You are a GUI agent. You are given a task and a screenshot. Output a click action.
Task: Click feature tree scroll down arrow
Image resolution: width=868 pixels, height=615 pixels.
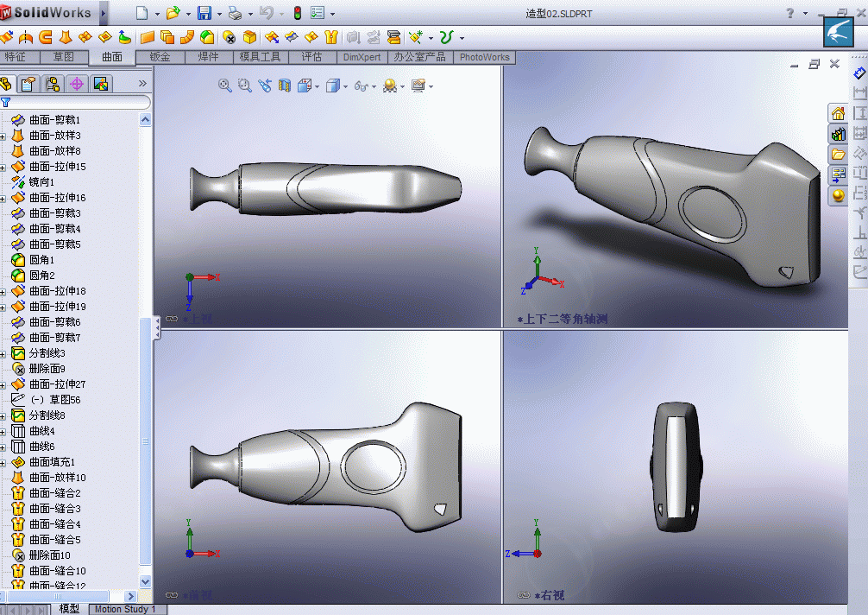145,582
